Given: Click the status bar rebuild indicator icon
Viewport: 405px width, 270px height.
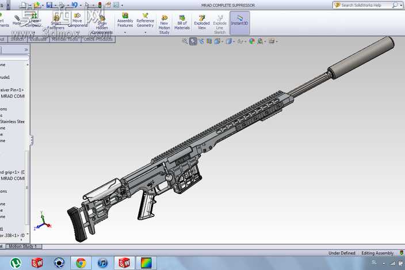Looking at the screenshot, I should click(402, 253).
